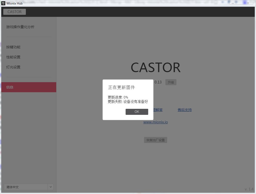
Task: Close the Mionix Hub window
Action: [x=248, y=3]
